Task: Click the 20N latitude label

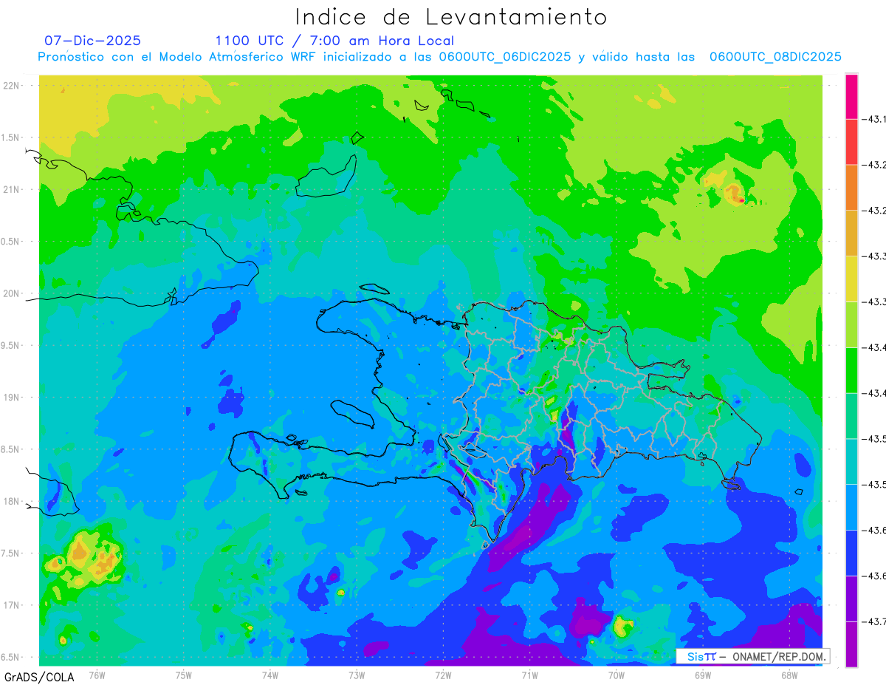Action: [12, 293]
